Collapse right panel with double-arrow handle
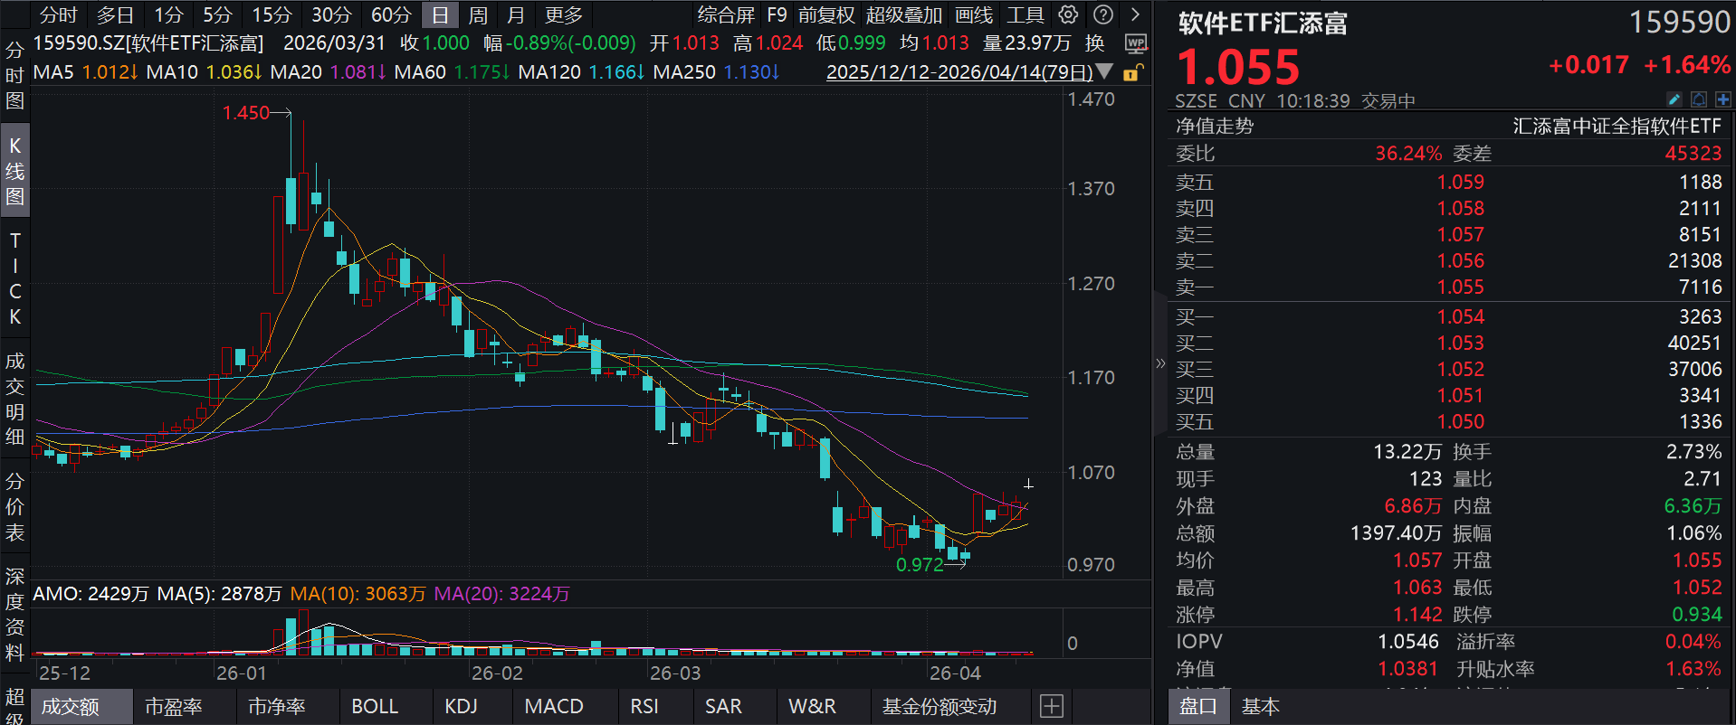The image size is (1736, 725). click(x=1160, y=363)
